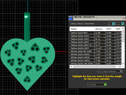
Task: Click the Metal Weights scale icon
Action: 71,18
